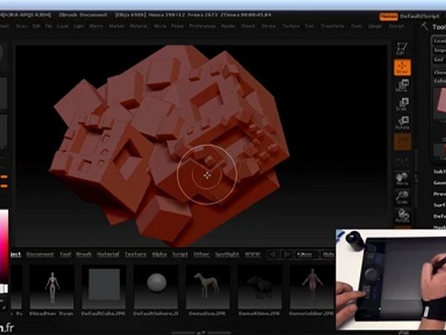Click the dim orange button below Rotate
Viewport: 446px width, 335px height.
point(402,142)
